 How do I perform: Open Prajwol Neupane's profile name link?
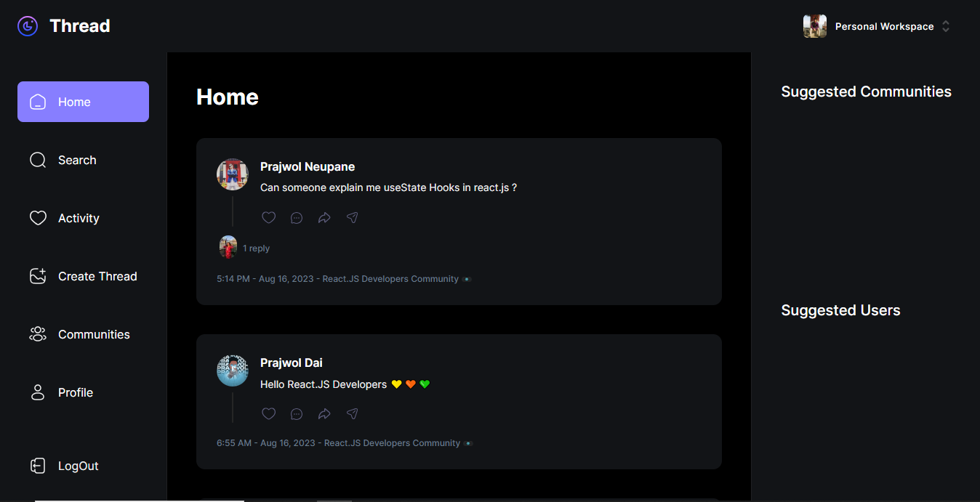click(x=308, y=167)
